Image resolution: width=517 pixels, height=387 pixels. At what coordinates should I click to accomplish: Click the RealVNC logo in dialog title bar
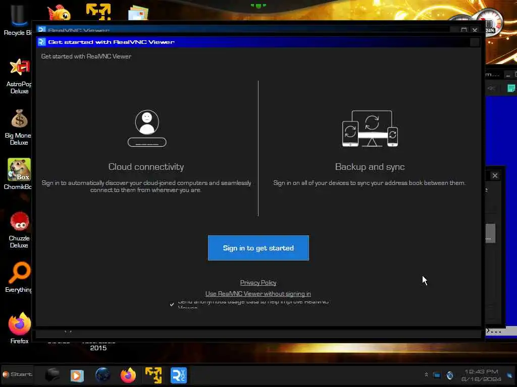(41, 42)
